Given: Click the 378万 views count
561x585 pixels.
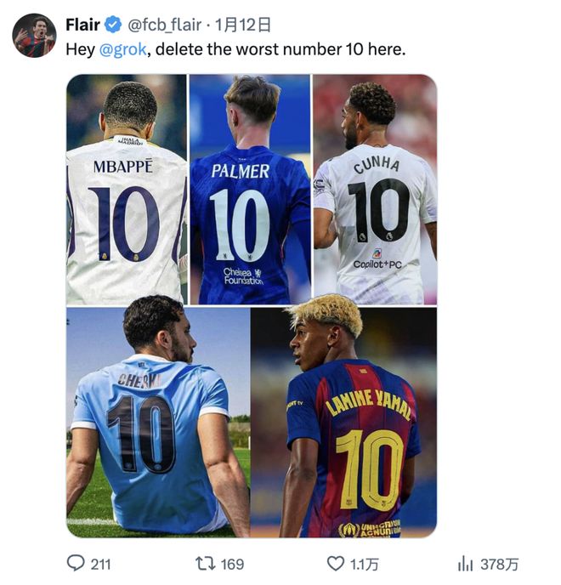Looking at the screenshot, I should click(499, 563).
